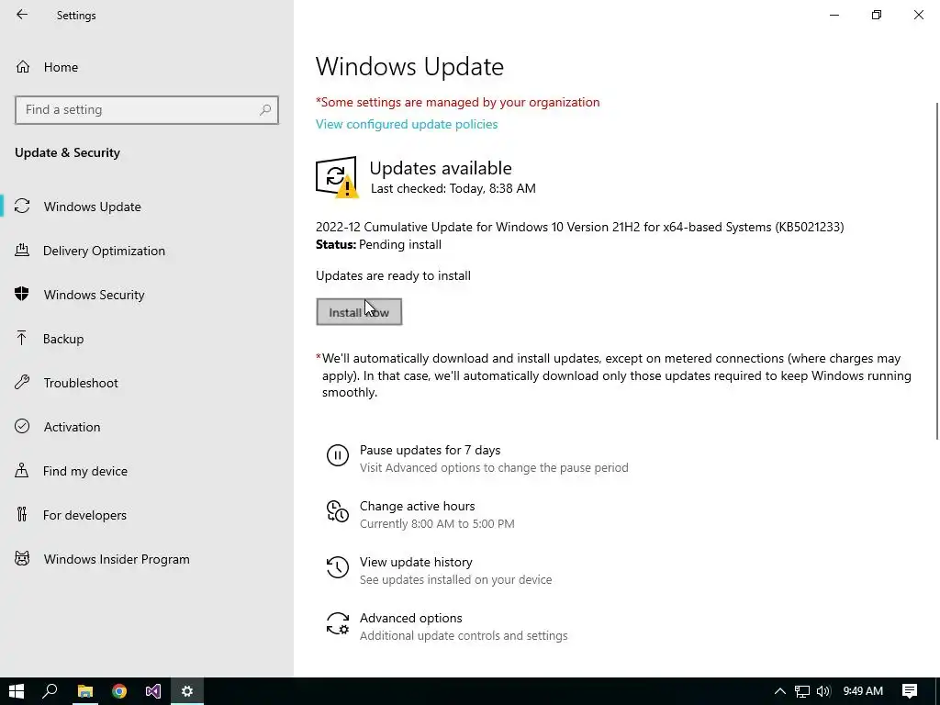This screenshot has width=940, height=705.
Task: Click the Find my device person icon
Action: click(22, 470)
